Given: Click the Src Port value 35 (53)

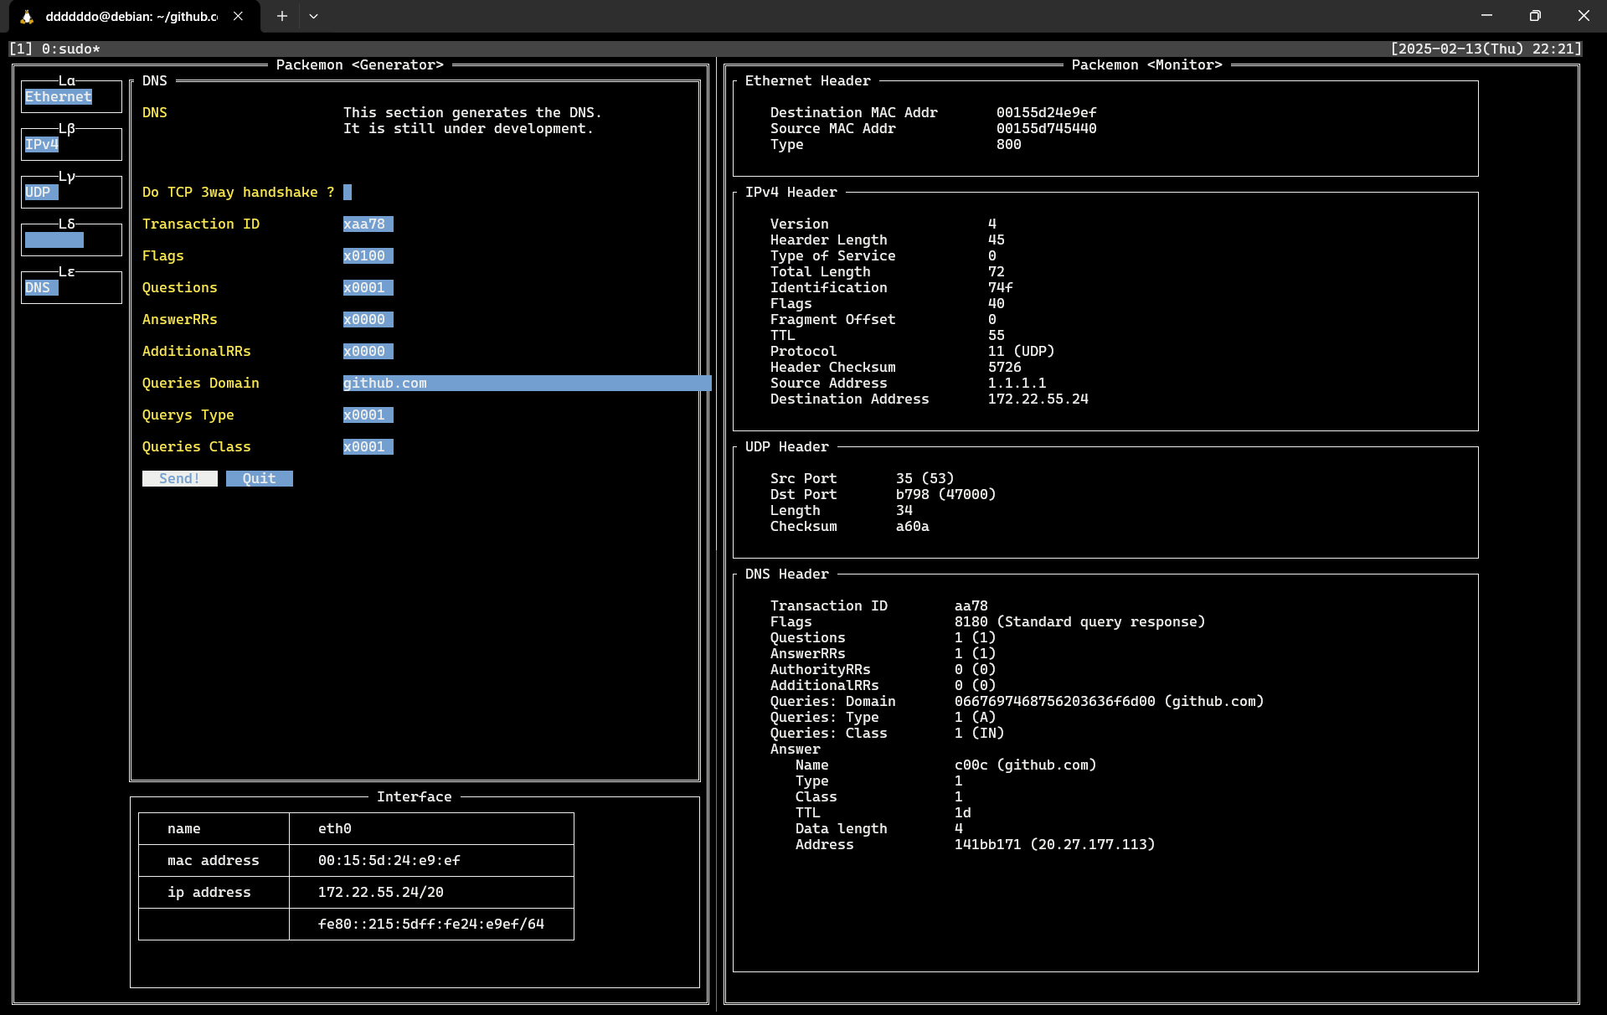Looking at the screenshot, I should tap(925, 479).
